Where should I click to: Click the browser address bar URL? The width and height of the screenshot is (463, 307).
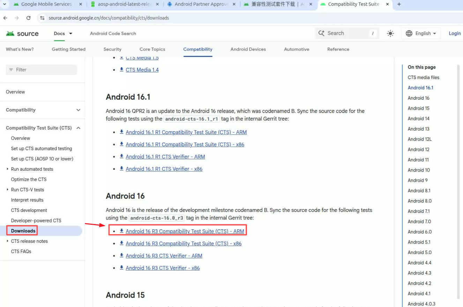click(109, 18)
